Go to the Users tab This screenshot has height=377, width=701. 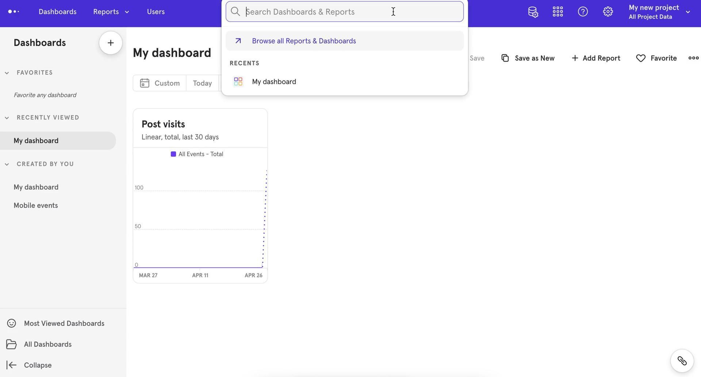coord(156,12)
